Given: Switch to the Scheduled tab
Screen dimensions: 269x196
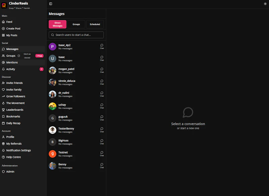Looking at the screenshot, I should (x=95, y=24).
